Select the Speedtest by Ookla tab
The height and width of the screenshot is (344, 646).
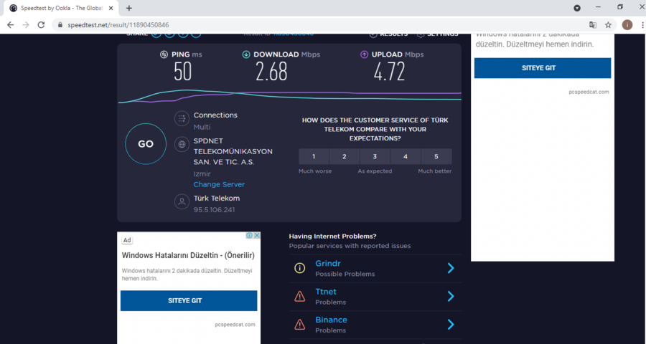(61, 8)
